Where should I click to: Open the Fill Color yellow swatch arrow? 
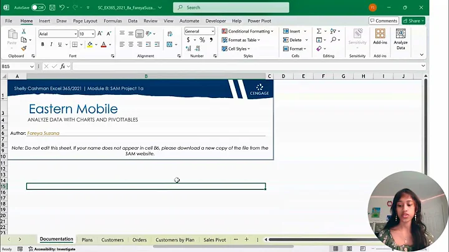96,44
